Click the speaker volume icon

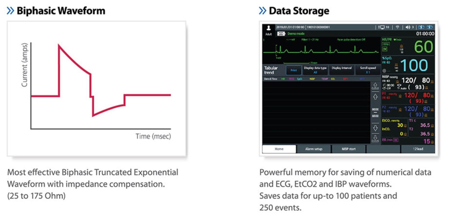[408, 27]
